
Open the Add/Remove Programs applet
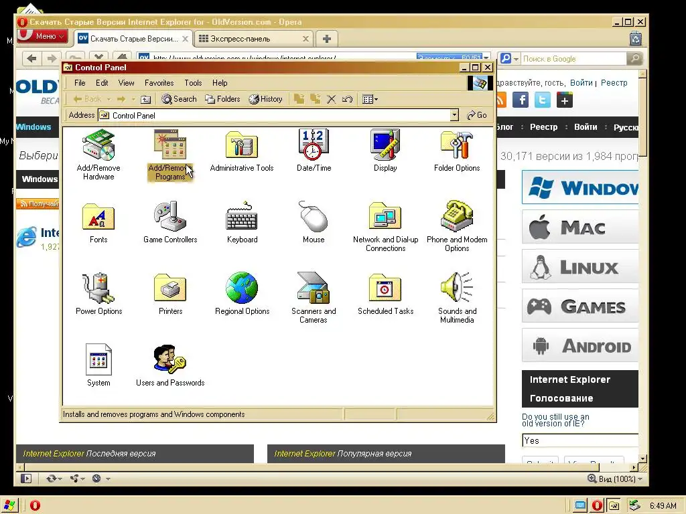(x=170, y=154)
